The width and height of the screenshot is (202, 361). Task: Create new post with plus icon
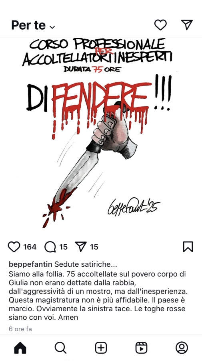tap(101, 348)
